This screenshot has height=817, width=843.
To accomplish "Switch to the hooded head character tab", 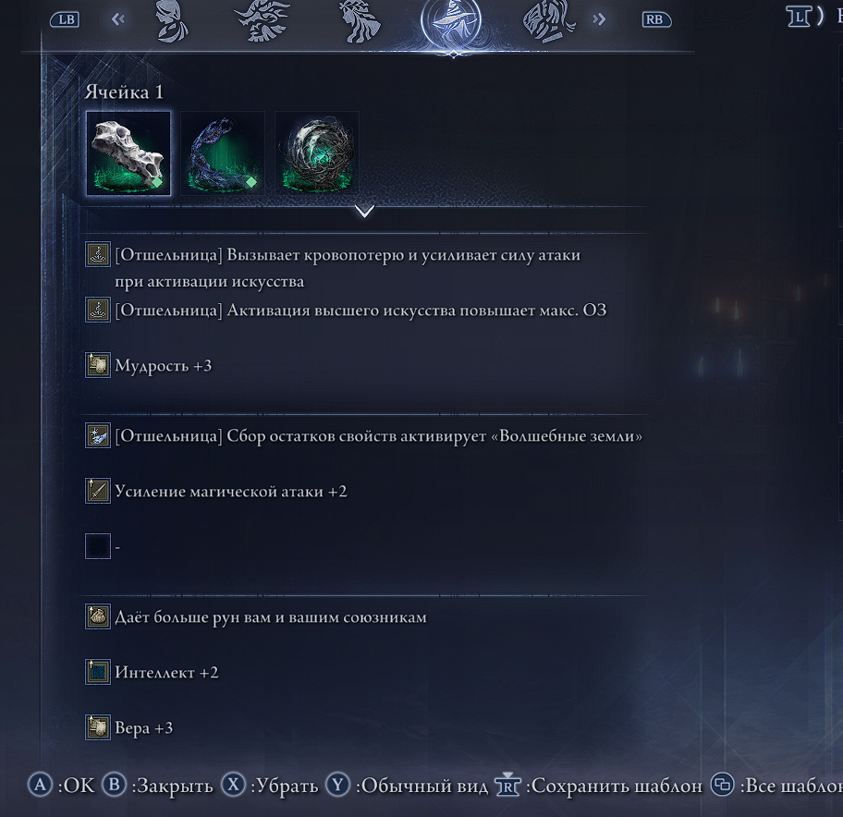I will tap(172, 21).
